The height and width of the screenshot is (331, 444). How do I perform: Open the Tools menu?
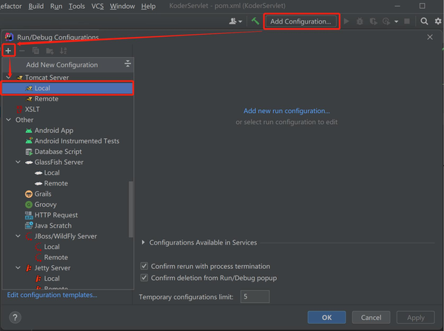[x=77, y=6]
